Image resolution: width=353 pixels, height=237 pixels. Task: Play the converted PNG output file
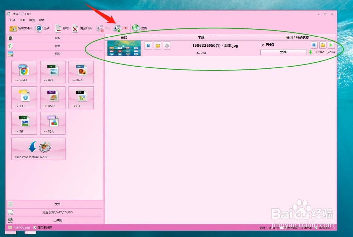331,45
